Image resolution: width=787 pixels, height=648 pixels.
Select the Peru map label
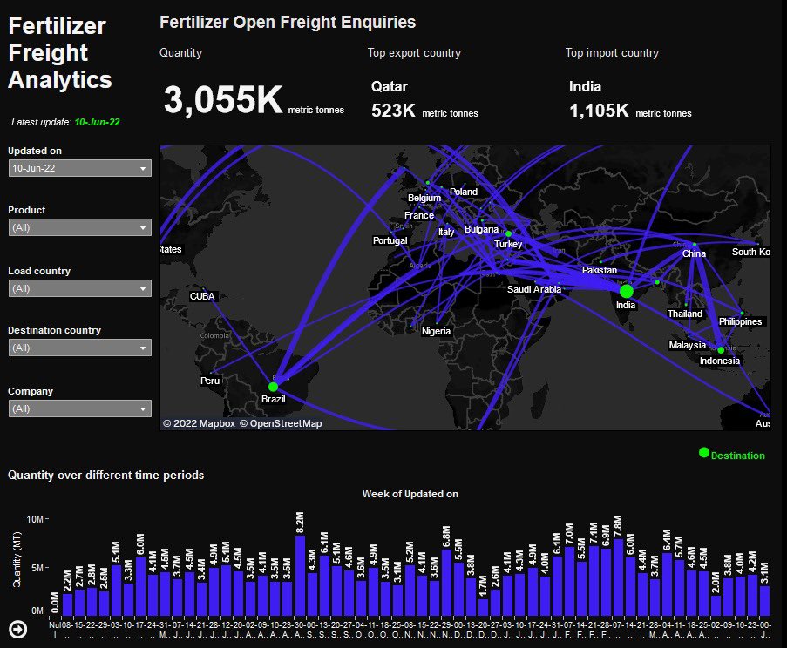coord(210,381)
